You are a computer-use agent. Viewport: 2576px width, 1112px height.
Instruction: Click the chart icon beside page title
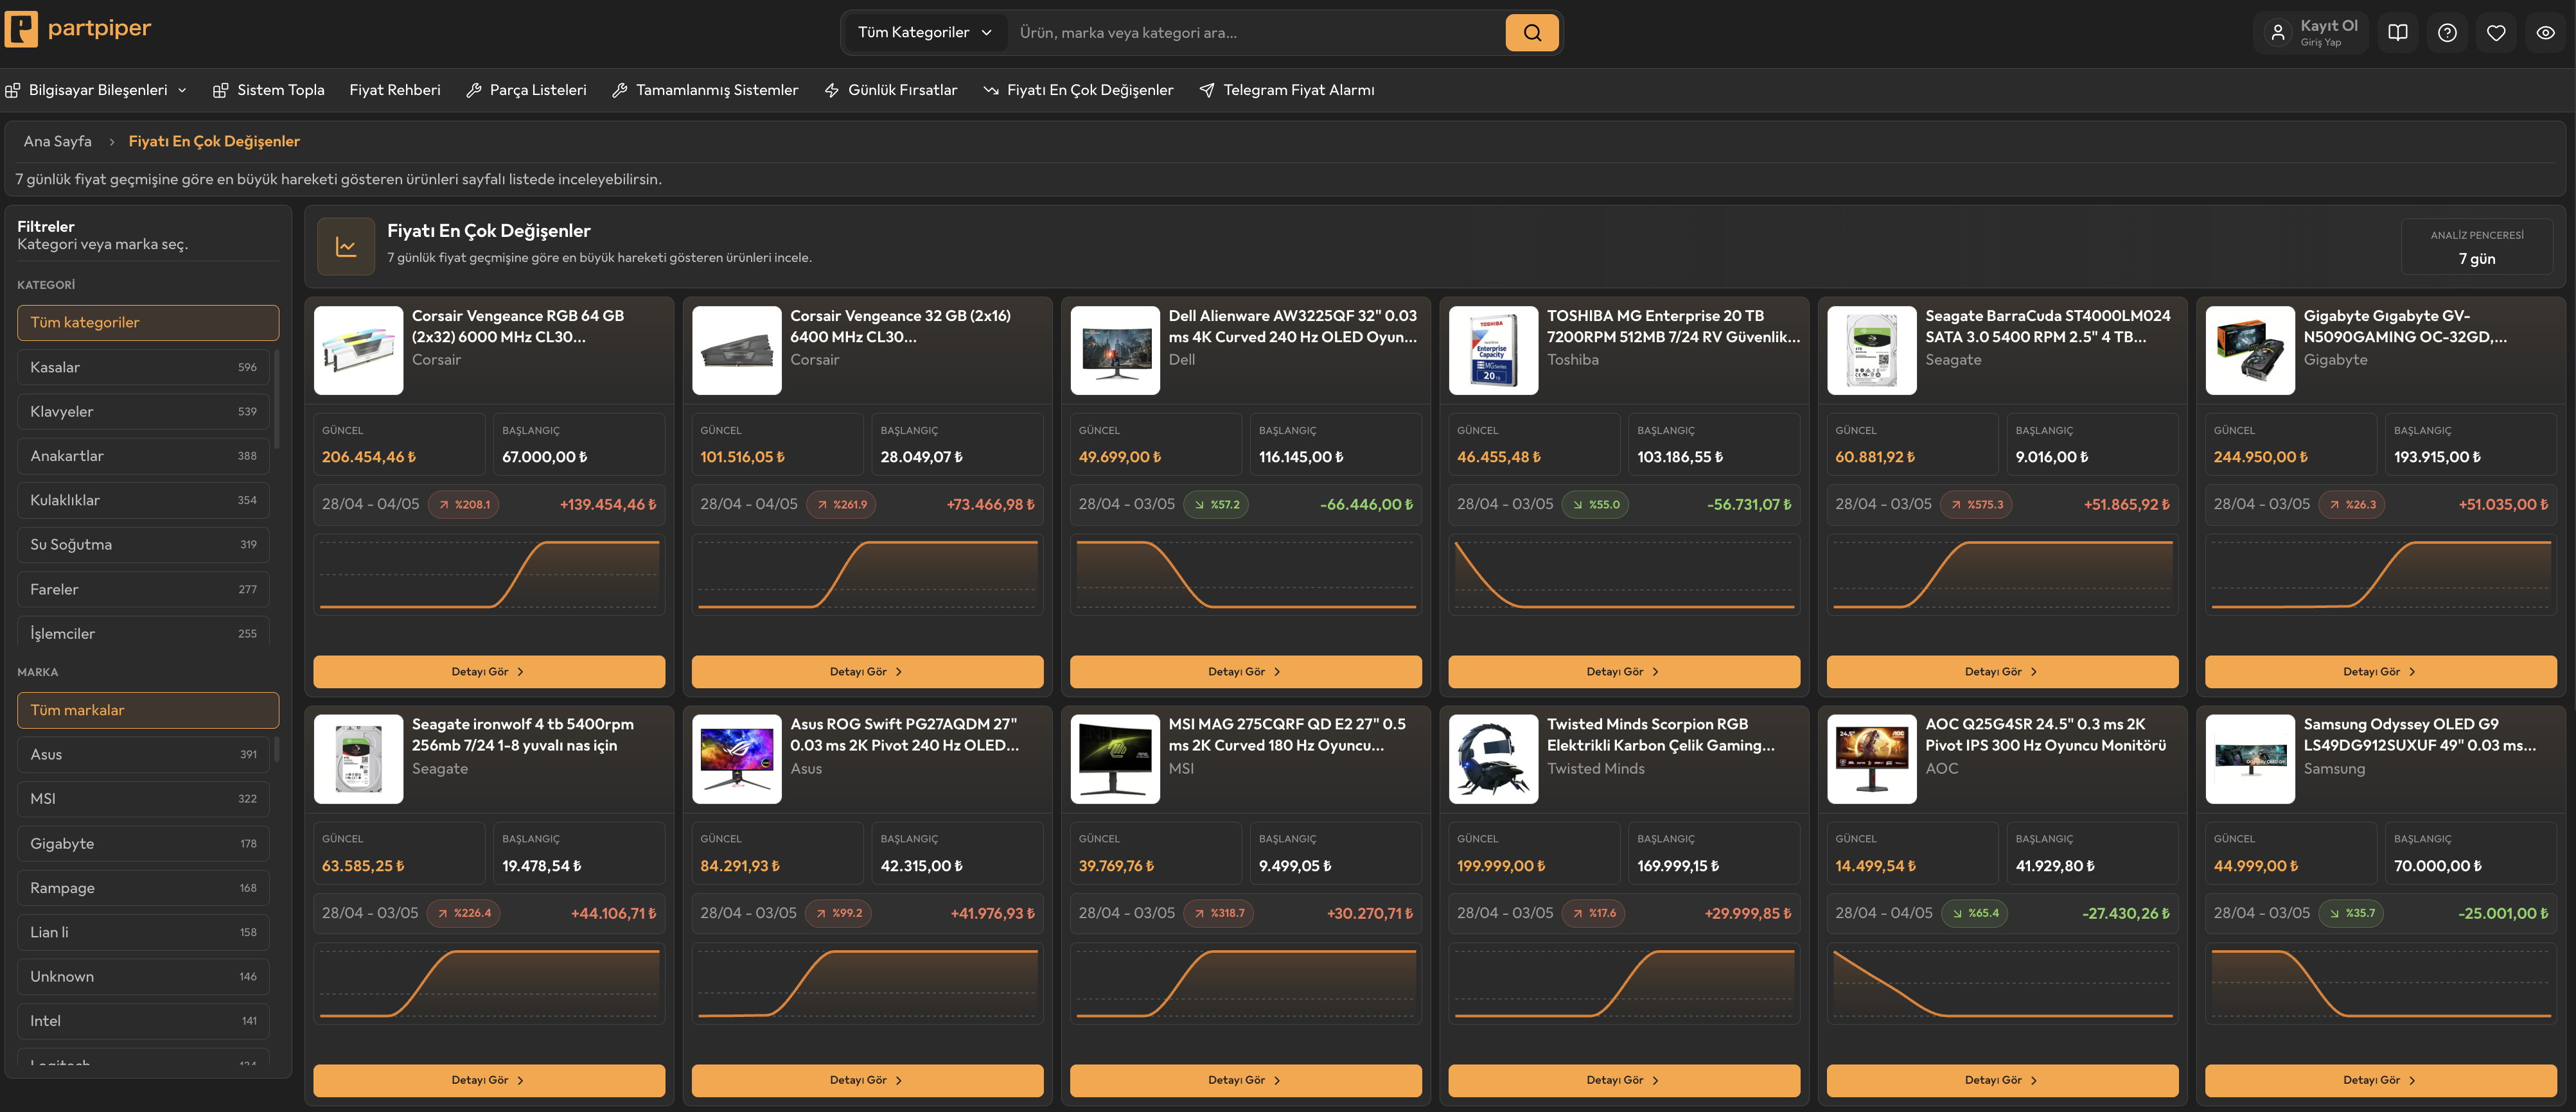[x=346, y=246]
